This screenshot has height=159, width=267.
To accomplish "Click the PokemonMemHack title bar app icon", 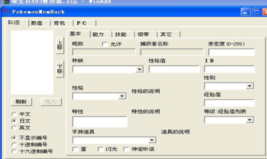I will [6, 11].
